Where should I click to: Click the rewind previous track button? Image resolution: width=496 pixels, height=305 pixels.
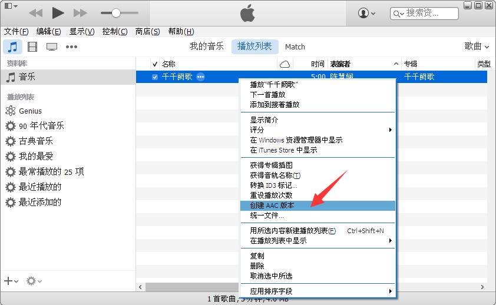[35, 14]
